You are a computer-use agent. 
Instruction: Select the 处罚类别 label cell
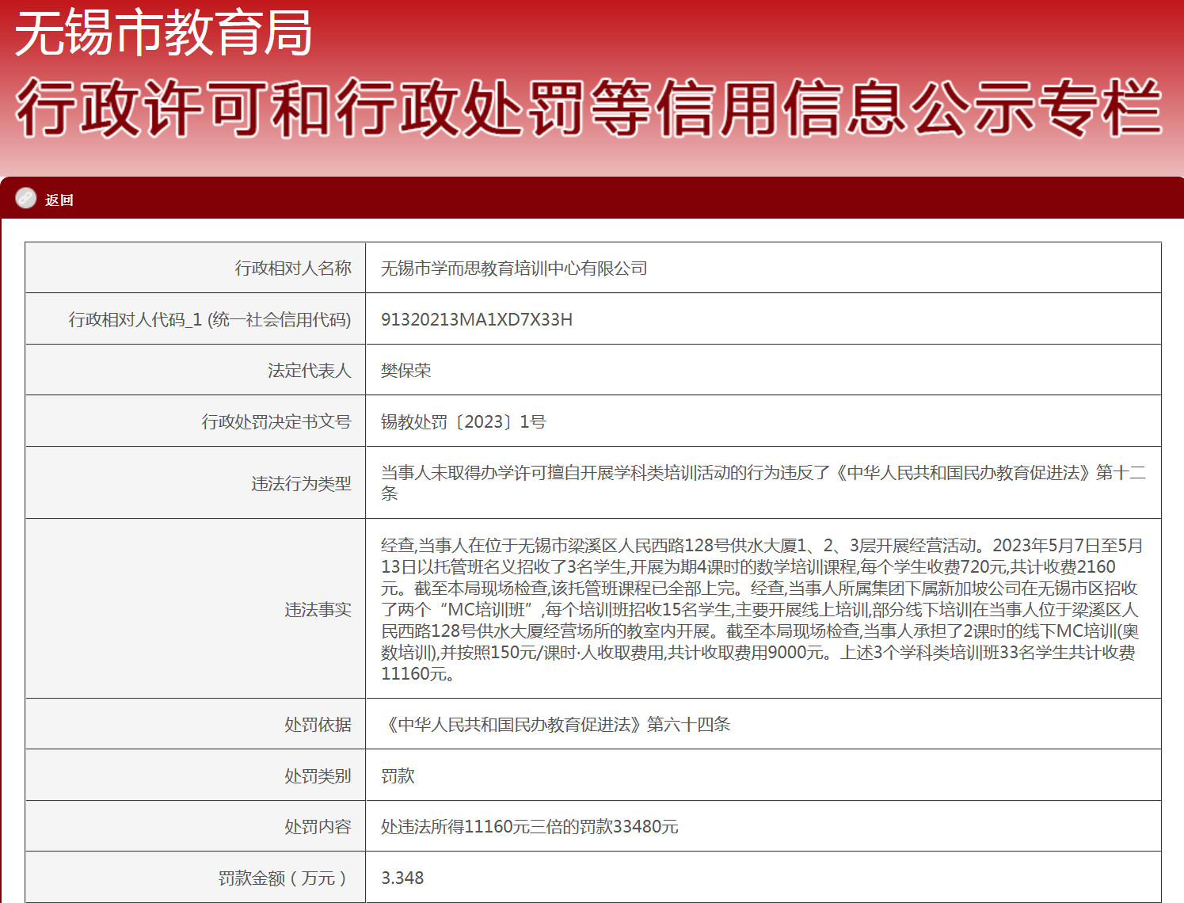[196, 775]
